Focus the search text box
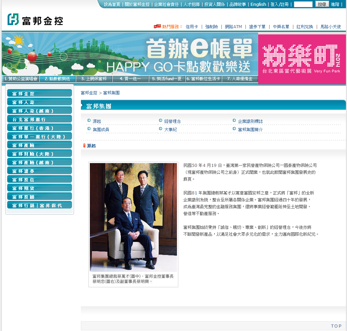 click(303, 4)
